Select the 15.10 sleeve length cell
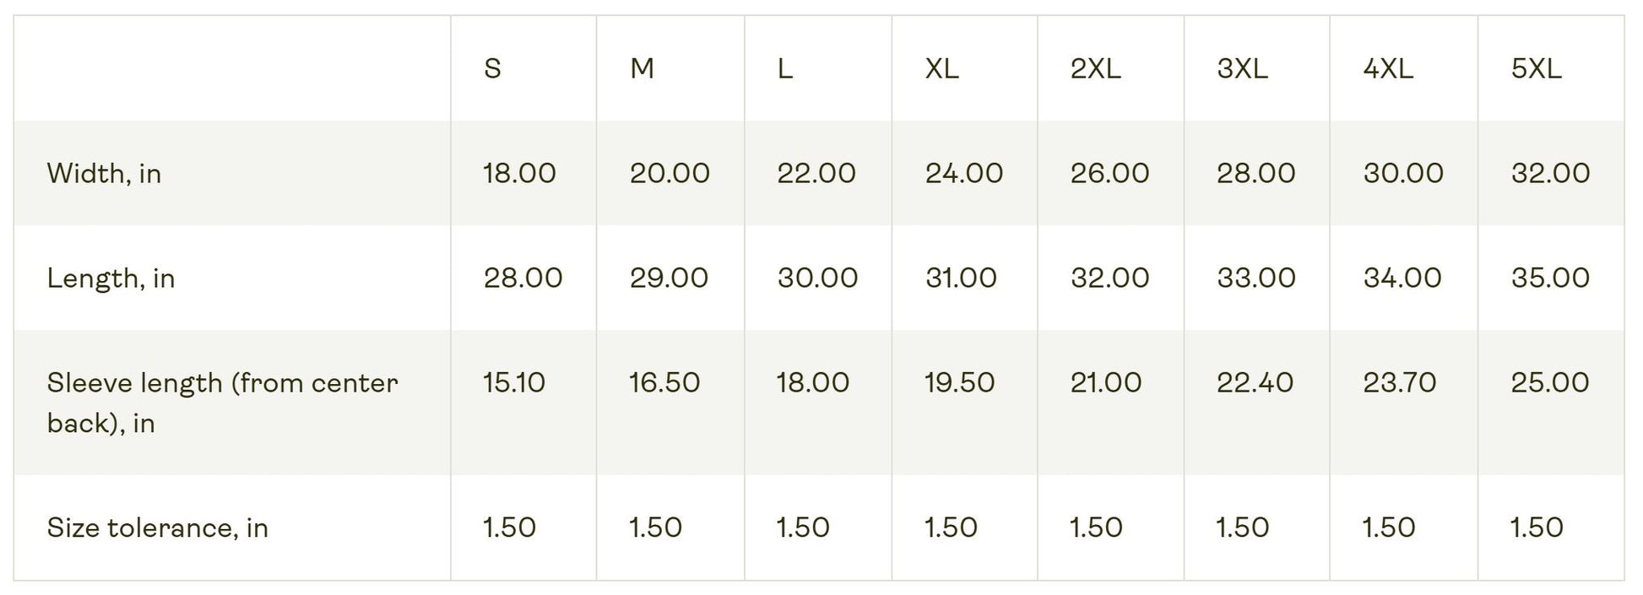Screen dimensions: 1643x595 [x=514, y=382]
